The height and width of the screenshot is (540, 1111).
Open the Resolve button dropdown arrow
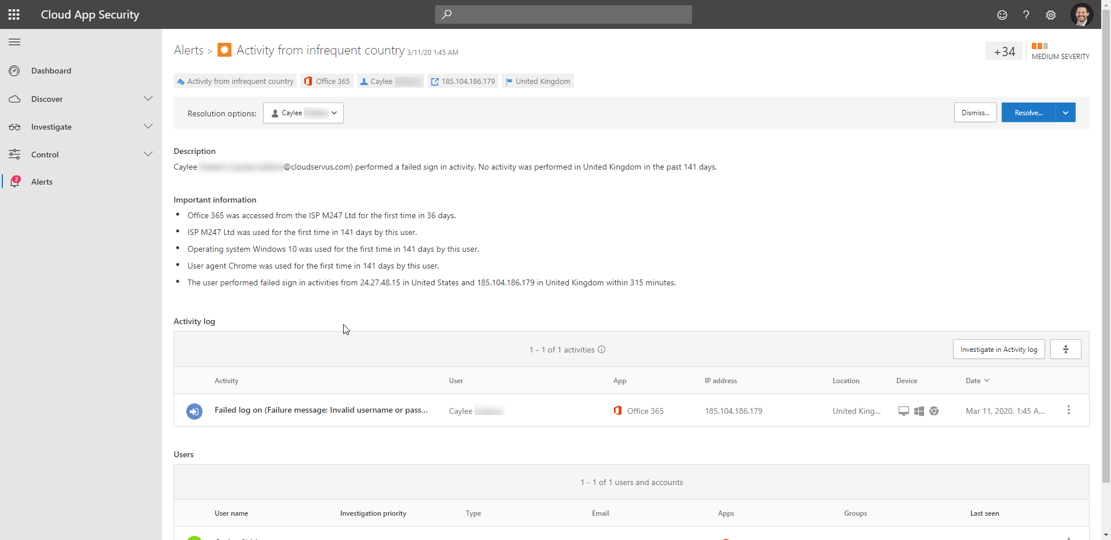[1065, 113]
